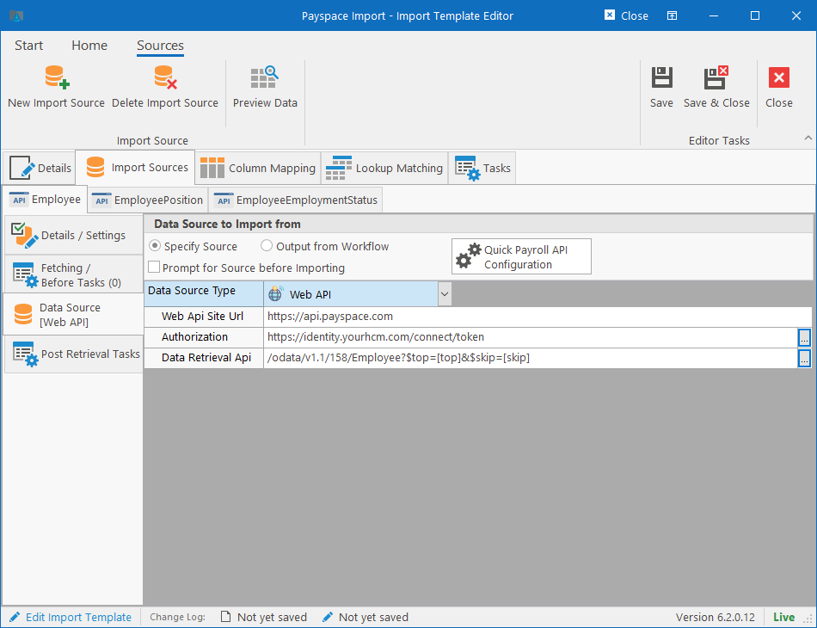Click the Live status indicator

pos(783,617)
